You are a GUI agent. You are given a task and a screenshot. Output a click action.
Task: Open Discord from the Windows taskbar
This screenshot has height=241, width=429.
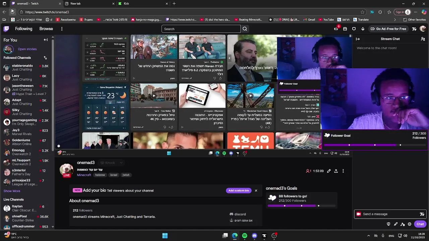click(x=254, y=236)
